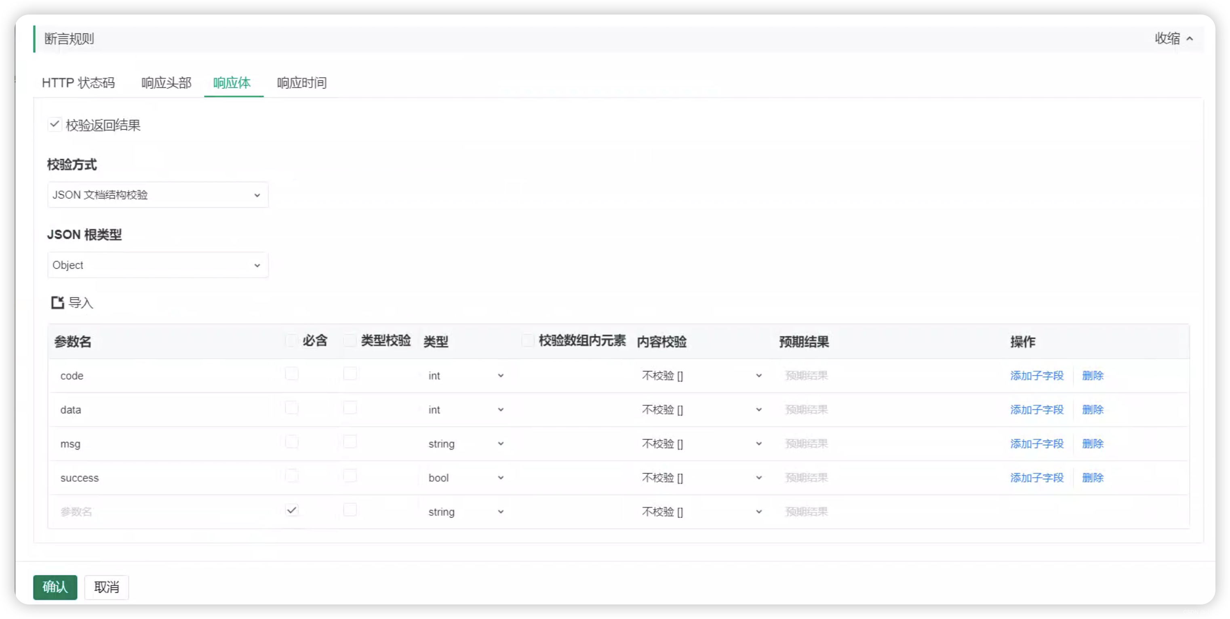Open the 不校验 content dropdown for success
This screenshot has height=619, width=1230.
pos(701,478)
